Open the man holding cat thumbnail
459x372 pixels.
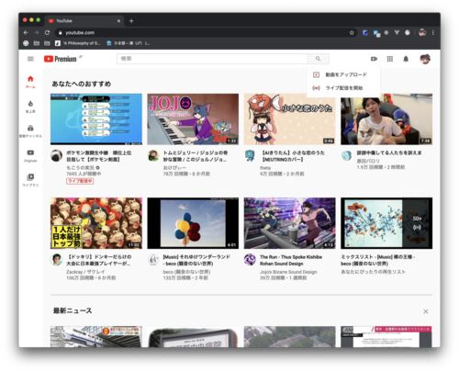[386, 119]
